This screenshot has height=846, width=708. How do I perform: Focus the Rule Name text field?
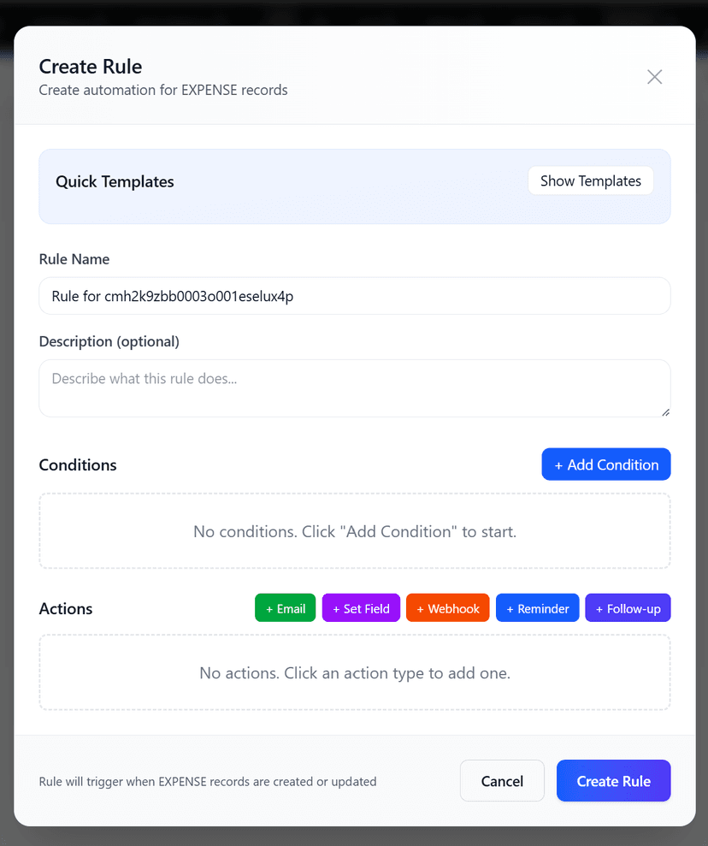pyautogui.click(x=354, y=296)
